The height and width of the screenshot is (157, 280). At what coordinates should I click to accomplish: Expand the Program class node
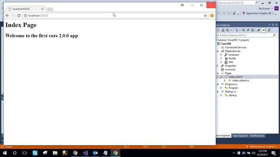tap(221, 88)
